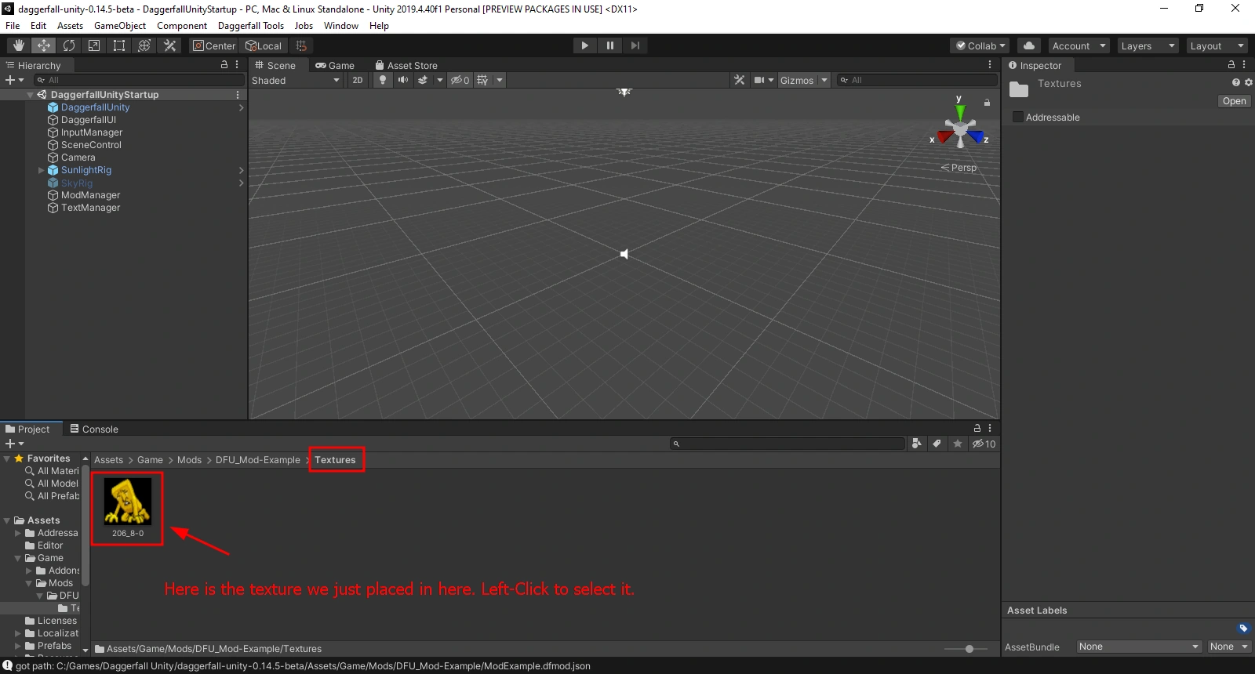Select the Rotate tool
This screenshot has height=674, width=1255.
point(69,45)
